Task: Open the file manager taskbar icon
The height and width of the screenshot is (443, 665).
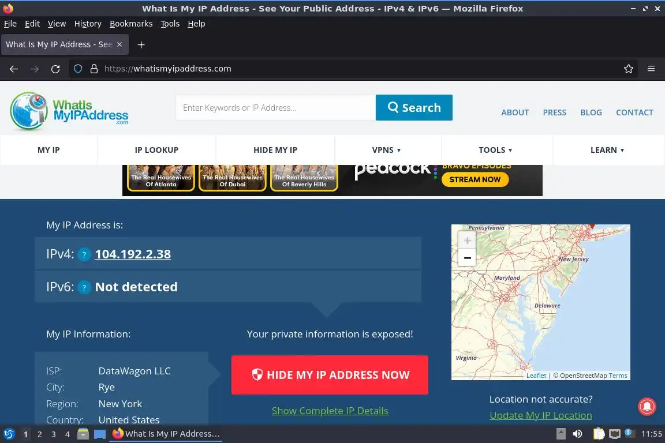Action: pos(83,434)
